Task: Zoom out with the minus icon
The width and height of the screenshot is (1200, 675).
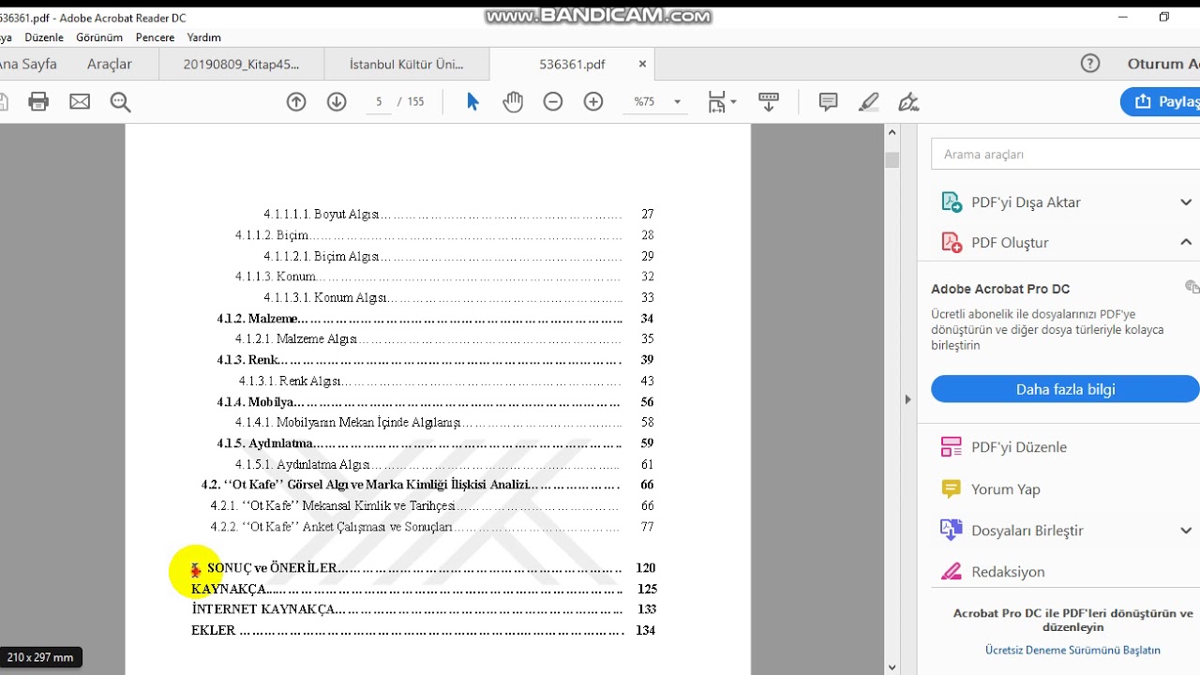Action: (x=553, y=101)
